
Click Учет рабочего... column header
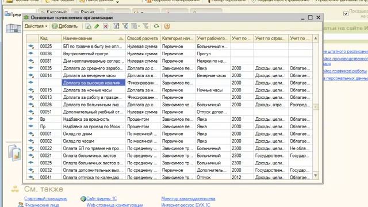212,39
